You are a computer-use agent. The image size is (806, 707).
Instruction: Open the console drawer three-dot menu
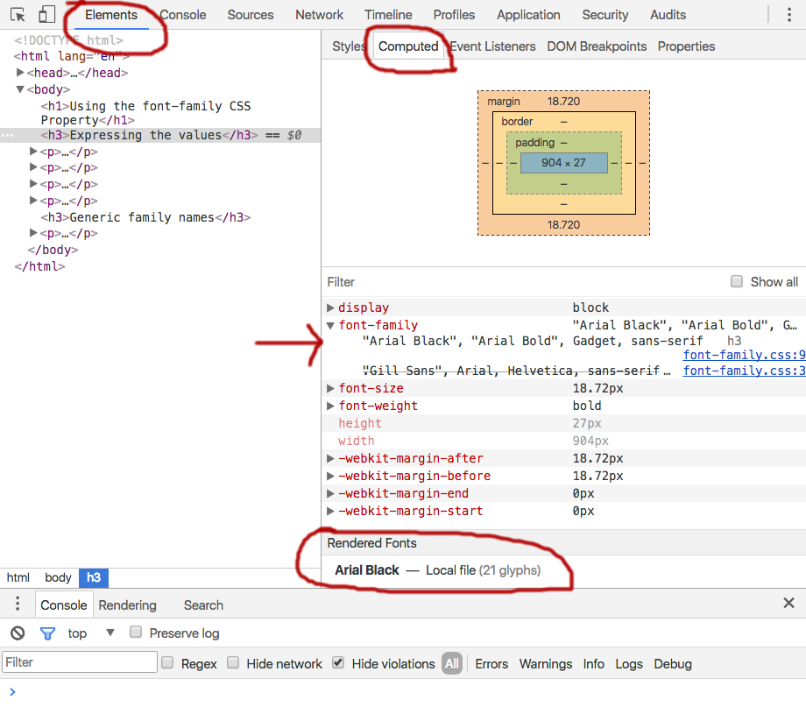(18, 604)
